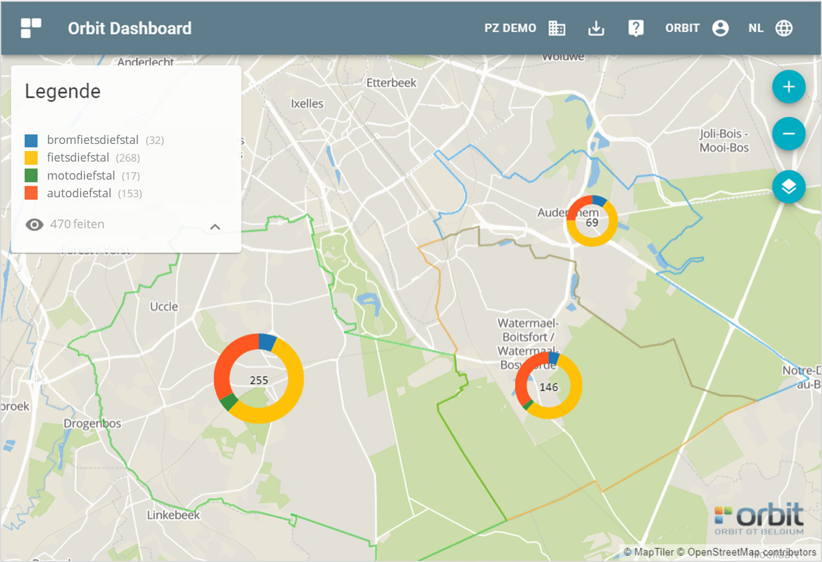Image resolution: width=822 pixels, height=562 pixels.
Task: Click the download icon in header
Action: (x=596, y=28)
